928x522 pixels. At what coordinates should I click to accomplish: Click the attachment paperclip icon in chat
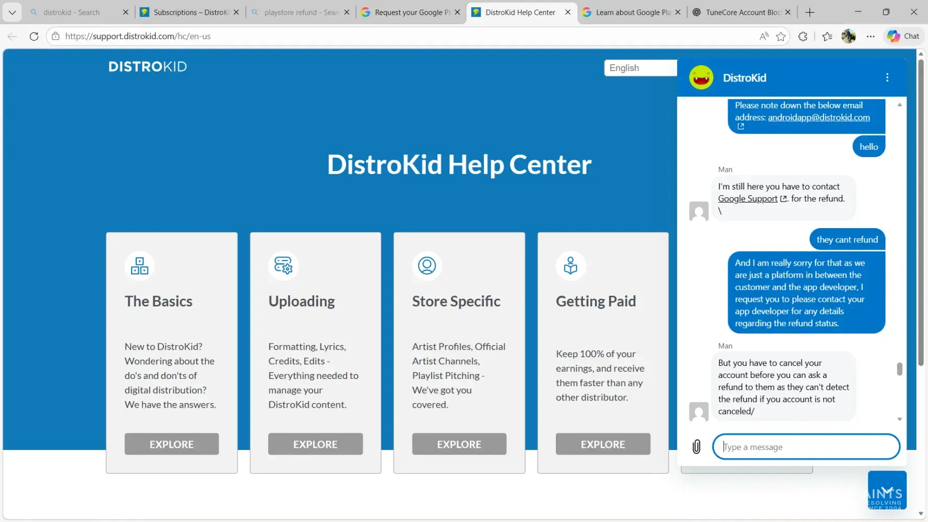pyautogui.click(x=696, y=447)
